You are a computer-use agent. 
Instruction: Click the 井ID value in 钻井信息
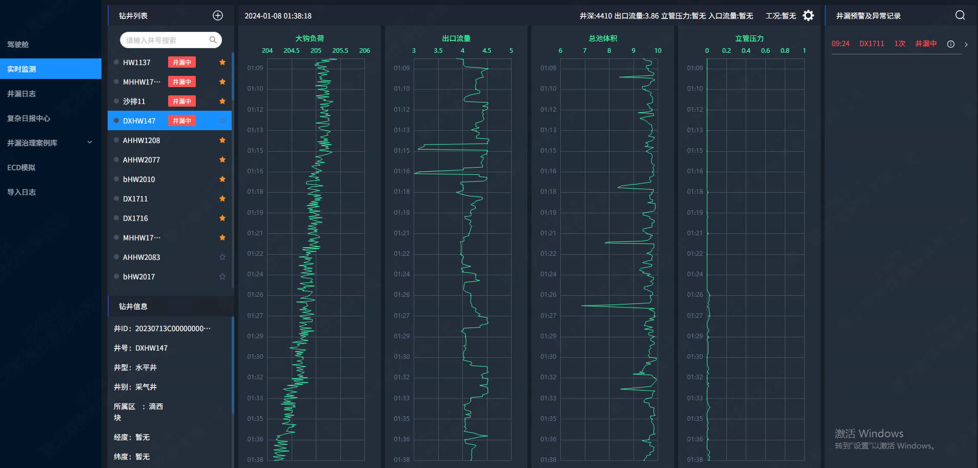point(173,329)
